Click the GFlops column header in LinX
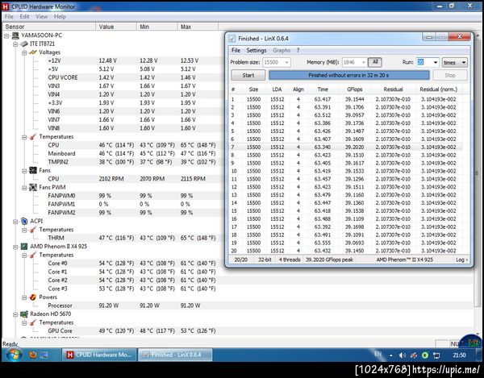 coord(354,89)
